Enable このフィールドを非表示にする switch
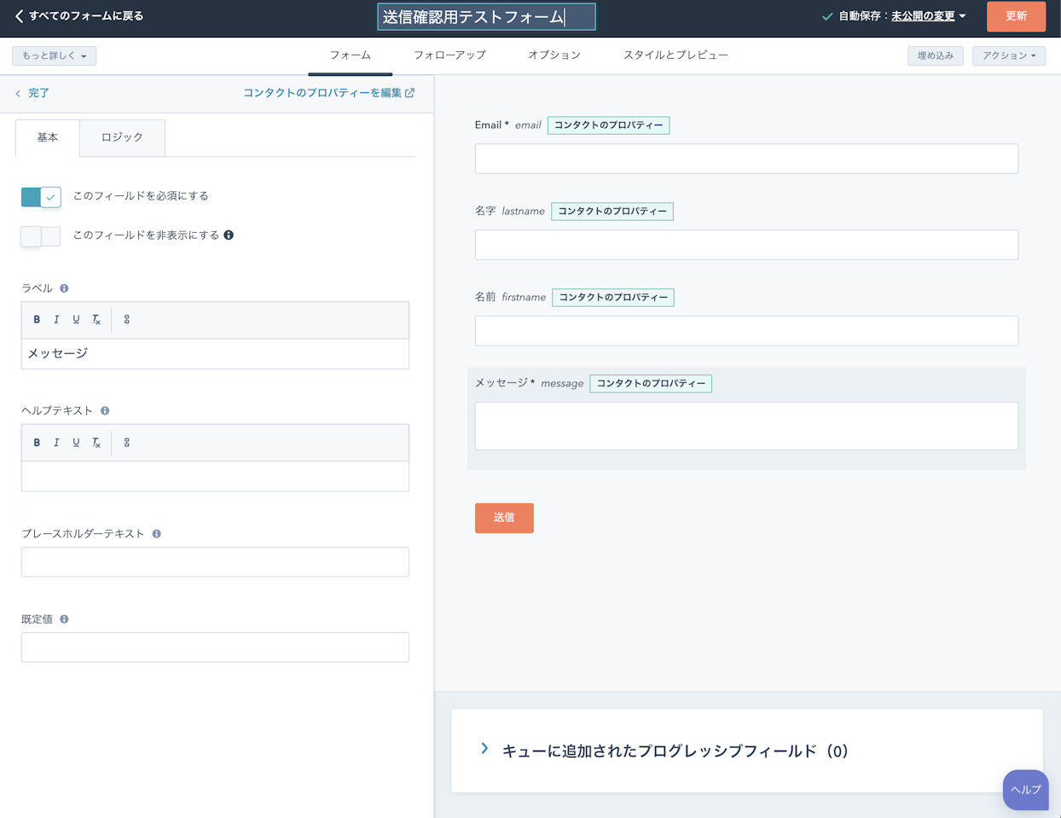Viewport: 1061px width, 818px height. [x=41, y=236]
